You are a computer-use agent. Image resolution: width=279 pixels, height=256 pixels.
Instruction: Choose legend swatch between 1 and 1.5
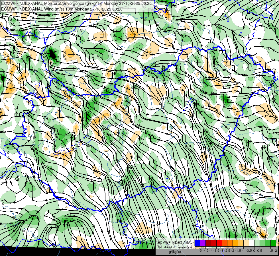pos(268,243)
